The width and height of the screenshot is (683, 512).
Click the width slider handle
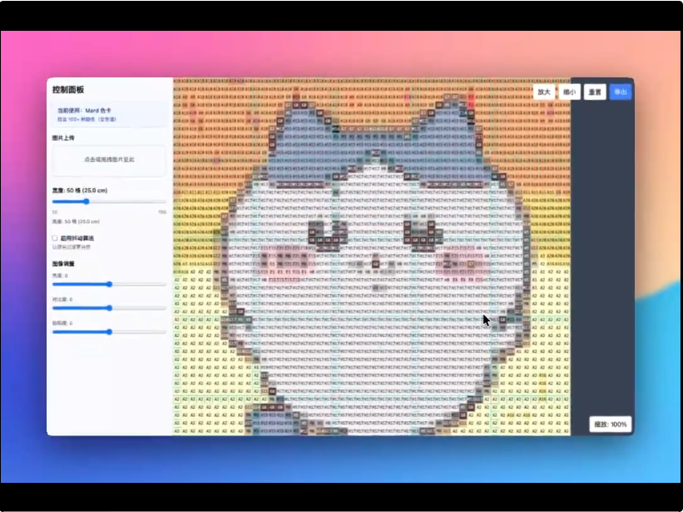coord(86,201)
